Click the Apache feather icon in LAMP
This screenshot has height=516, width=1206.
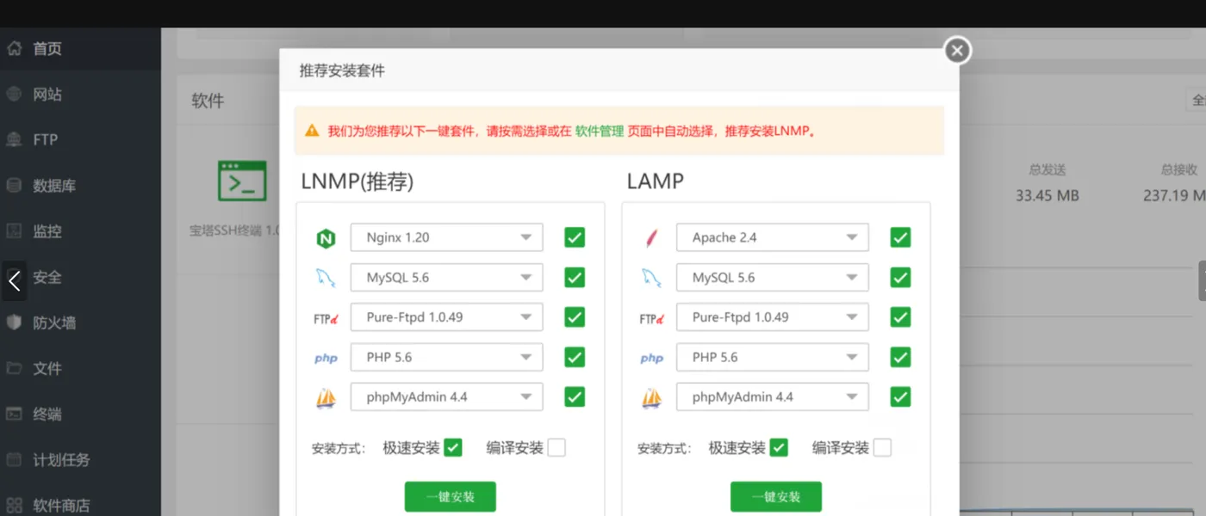(651, 238)
